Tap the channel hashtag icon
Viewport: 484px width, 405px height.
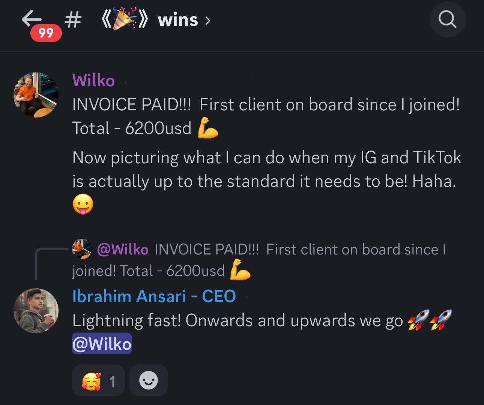73,20
